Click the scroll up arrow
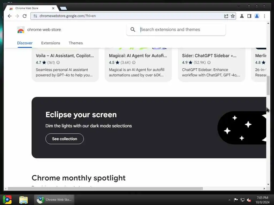Viewport: 274px width, 205px height. pyautogui.click(x=268, y=23)
